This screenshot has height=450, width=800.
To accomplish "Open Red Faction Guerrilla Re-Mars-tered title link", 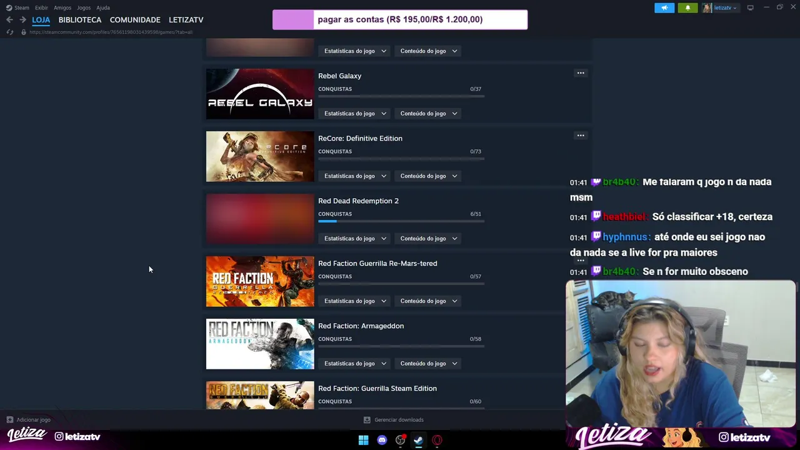I will pos(377,264).
